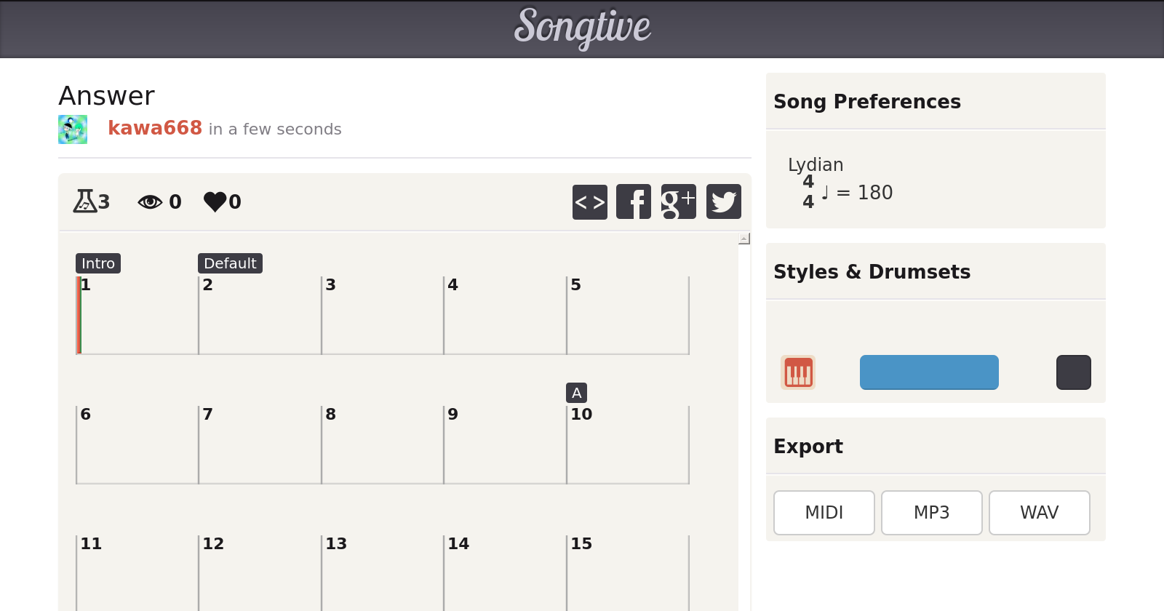Image resolution: width=1164 pixels, height=611 pixels.
Task: Like the song with heart icon
Action: click(x=215, y=201)
